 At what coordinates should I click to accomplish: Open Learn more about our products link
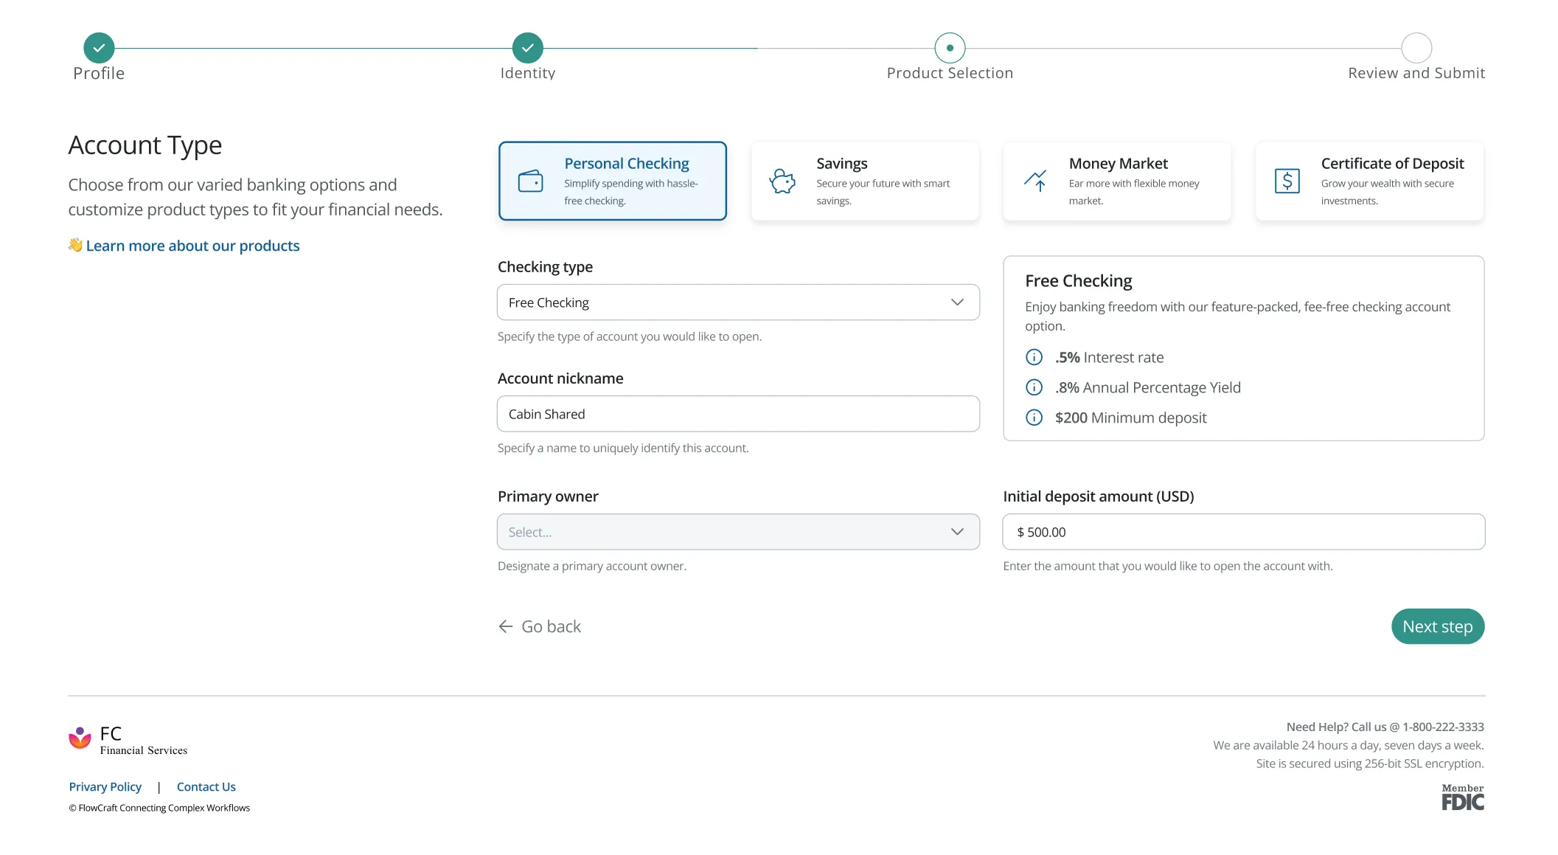192,246
